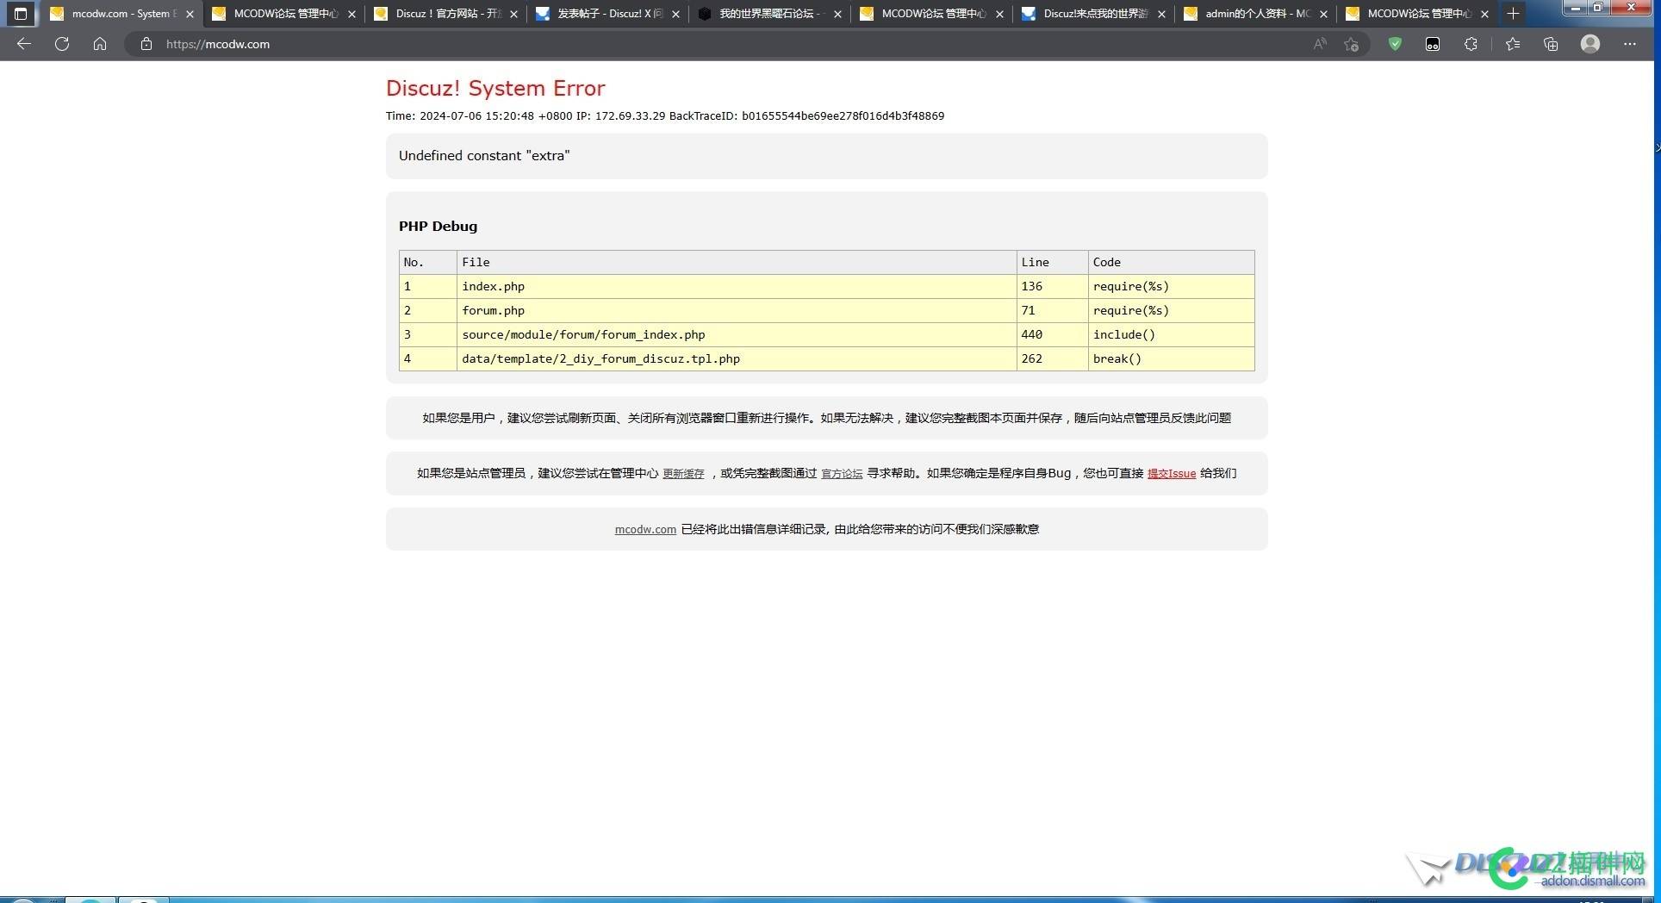Viewport: 1661px width, 903px height.
Task: Toggle the Read aloud icon in address bar
Action: [1320, 44]
